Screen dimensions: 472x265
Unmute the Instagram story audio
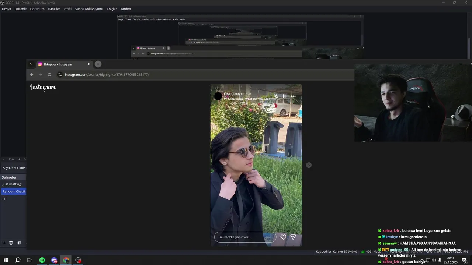(x=276, y=96)
